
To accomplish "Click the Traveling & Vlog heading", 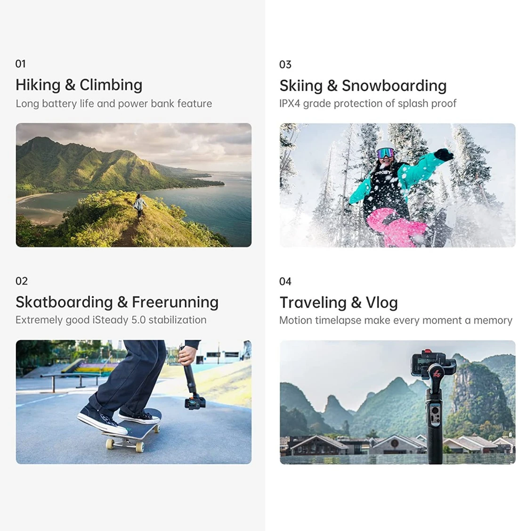I will coord(338,302).
